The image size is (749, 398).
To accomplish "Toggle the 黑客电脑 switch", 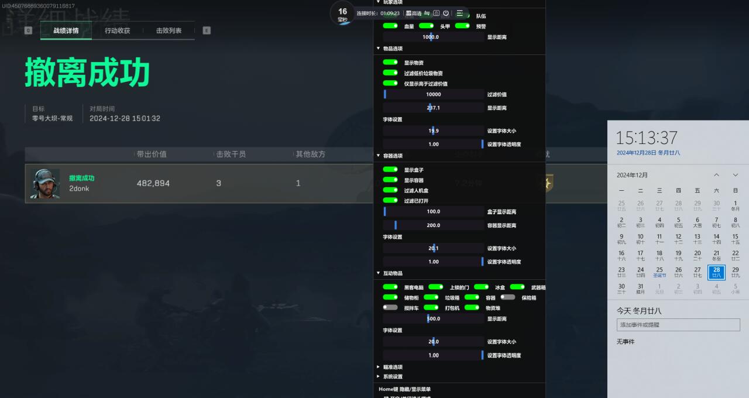I will 390,287.
